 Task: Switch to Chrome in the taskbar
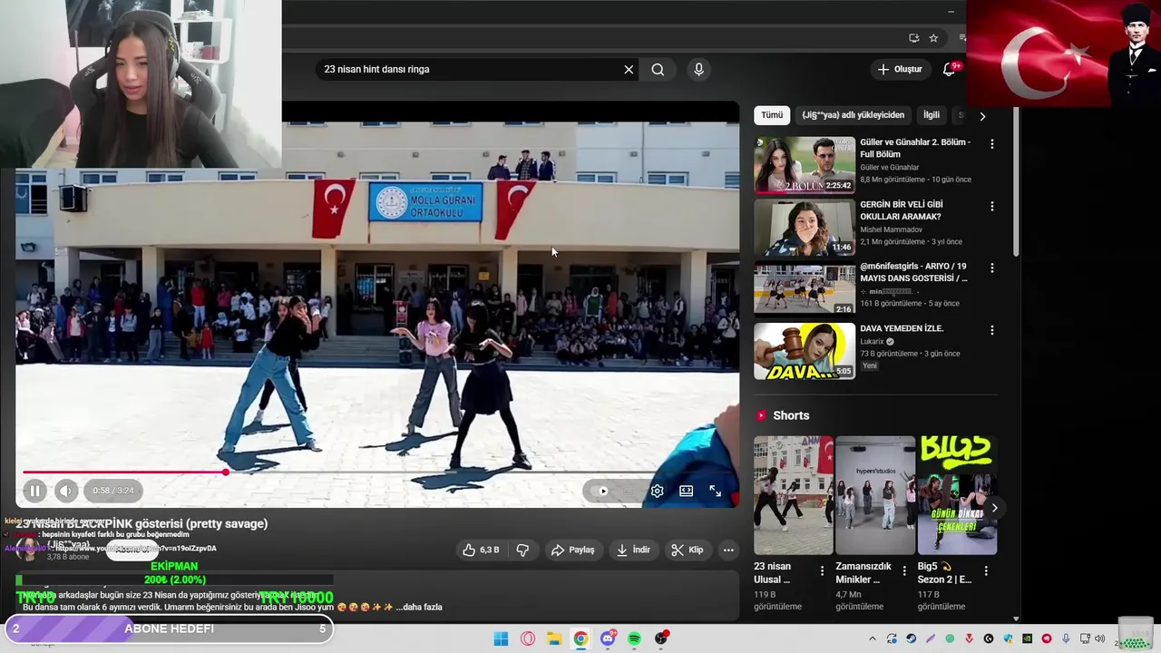point(580,638)
